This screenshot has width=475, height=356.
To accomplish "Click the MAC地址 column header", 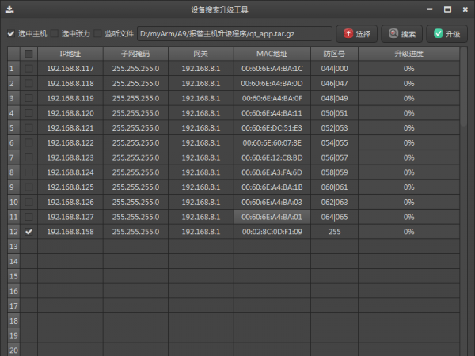I will click(272, 54).
